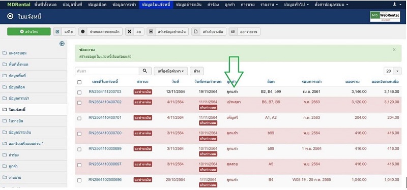Expand the ข้อมูลทั่วไป menu in top bar
The image size is (407, 190).
(296, 5)
